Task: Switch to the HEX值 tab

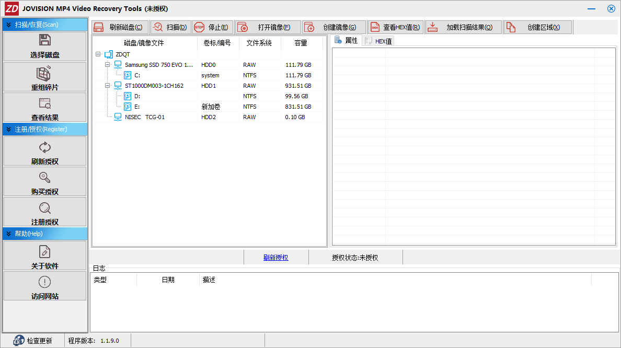Action: click(378, 41)
